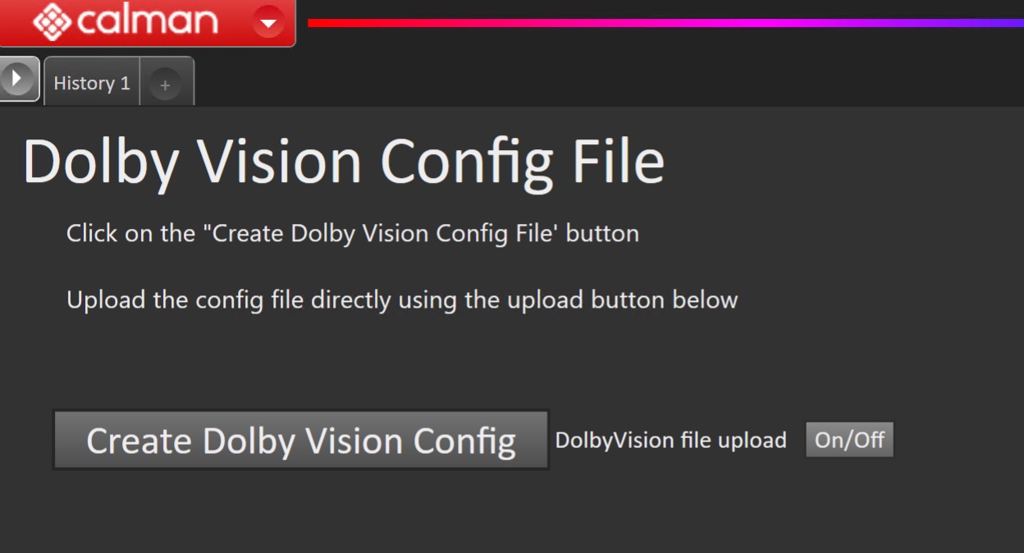Click Create Dolby Vision Config button
The height and width of the screenshot is (553, 1024).
coord(301,441)
